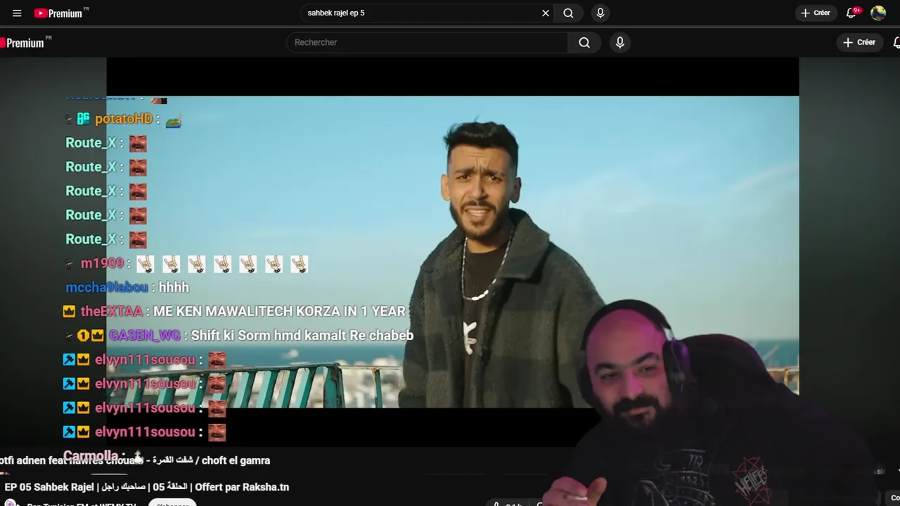
Task: Start voice search with top microphone icon
Action: (600, 13)
